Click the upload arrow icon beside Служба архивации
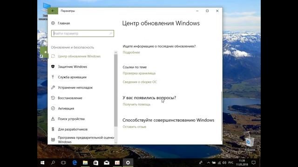Viewport: 298px width, 167px height. click(53, 77)
